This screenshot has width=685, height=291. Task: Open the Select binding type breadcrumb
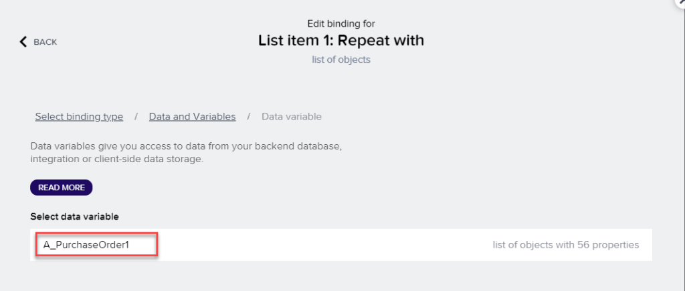[x=79, y=117]
